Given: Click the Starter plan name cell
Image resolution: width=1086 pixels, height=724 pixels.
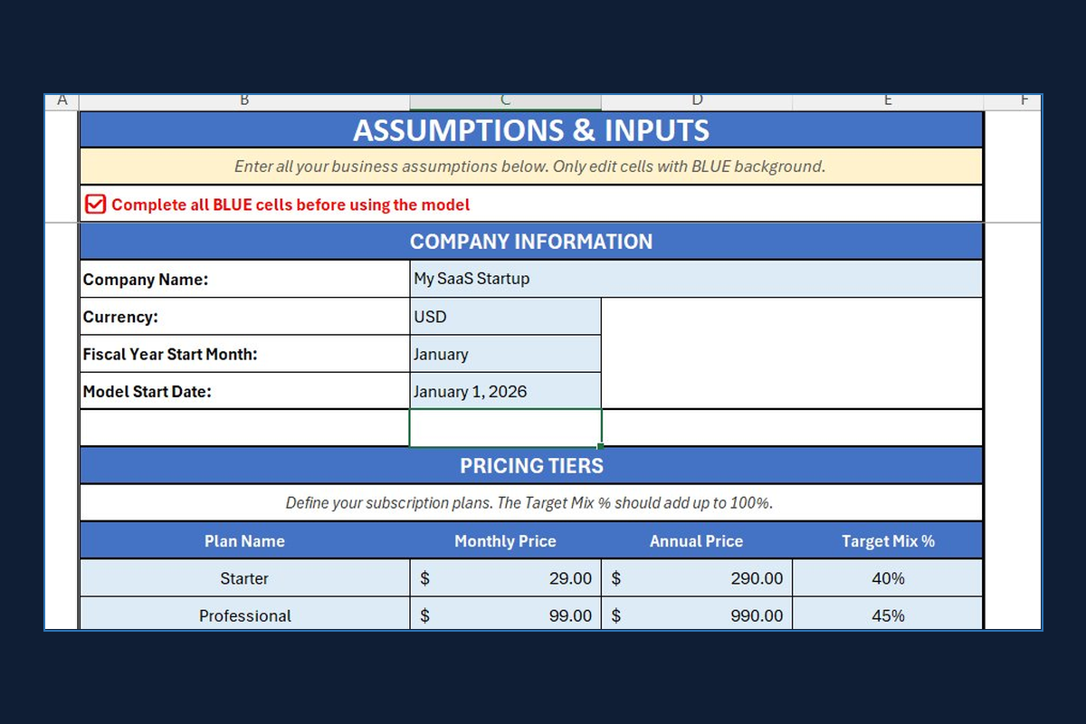Looking at the screenshot, I should coord(244,578).
